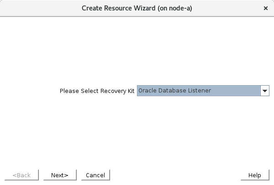Open Help for the wizard

[254, 175]
